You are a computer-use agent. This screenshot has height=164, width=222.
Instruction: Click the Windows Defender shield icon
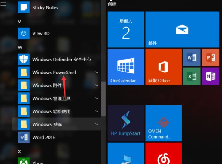[x=24, y=59]
